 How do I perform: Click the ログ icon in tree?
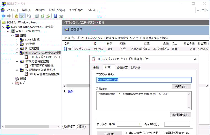pos(17,83)
